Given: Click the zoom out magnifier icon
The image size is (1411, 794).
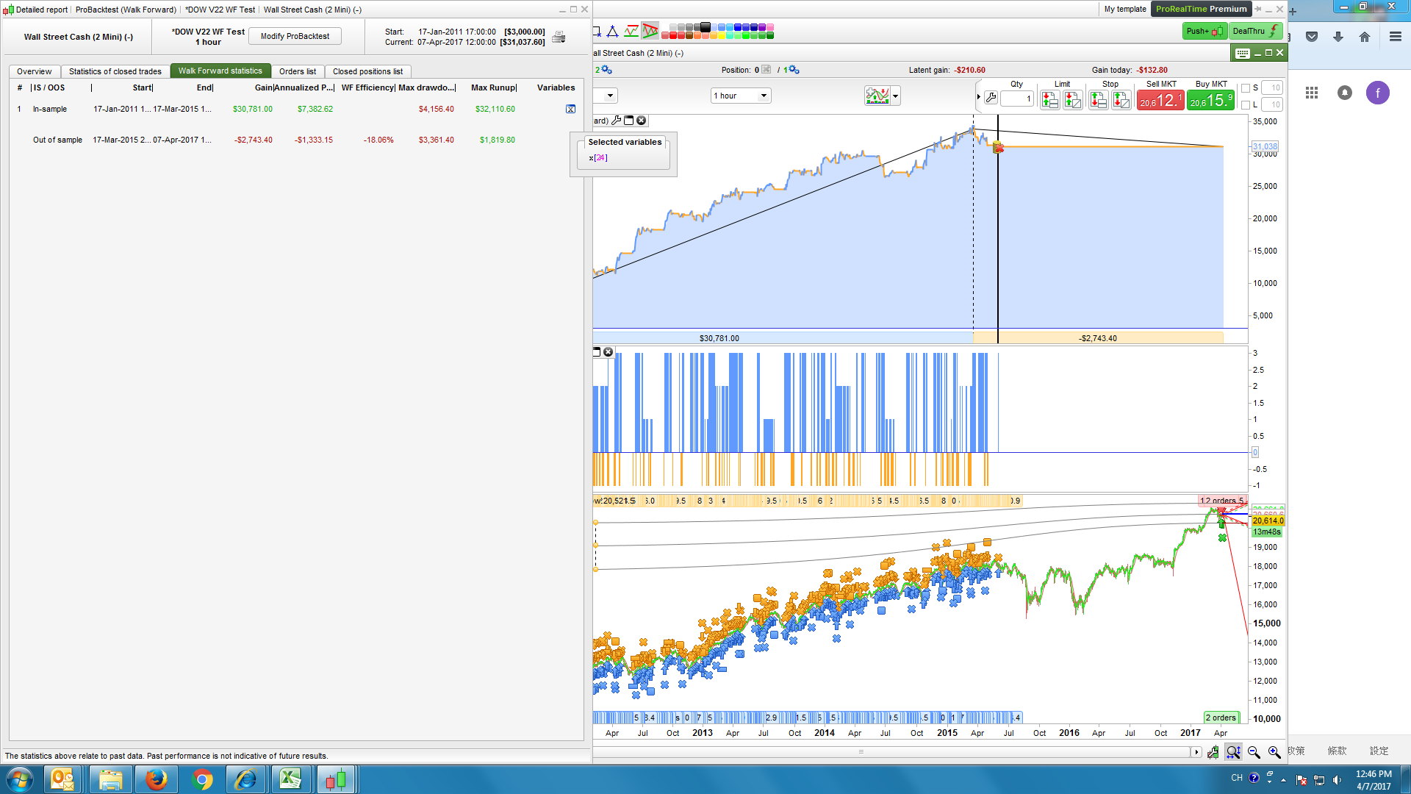Looking at the screenshot, I should (x=1254, y=752).
